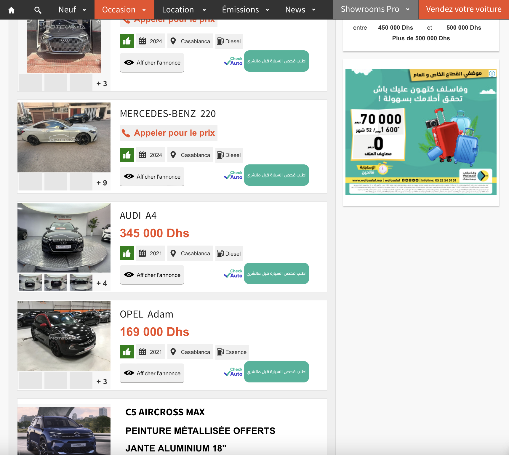Click the thumbs-up icon on Audi A4

click(127, 253)
